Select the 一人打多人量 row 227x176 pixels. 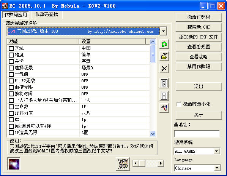pyautogui.click(x=78, y=100)
